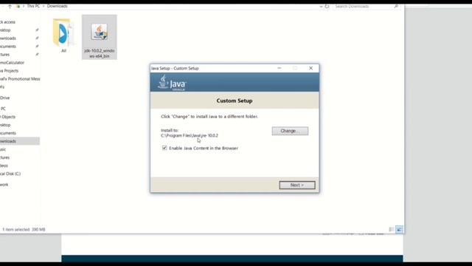Viewport: 472px width, 266px height.
Task: Click This PC in the address breadcrumb
Action: (x=33, y=6)
